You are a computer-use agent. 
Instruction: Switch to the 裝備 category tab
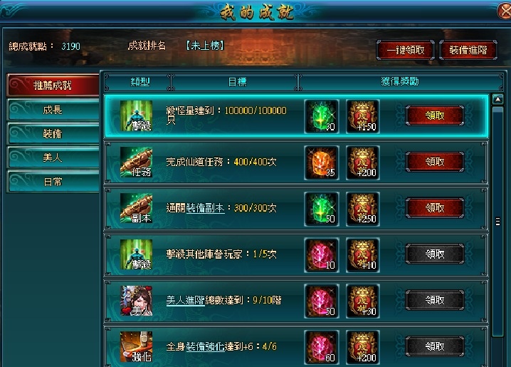tap(53, 134)
